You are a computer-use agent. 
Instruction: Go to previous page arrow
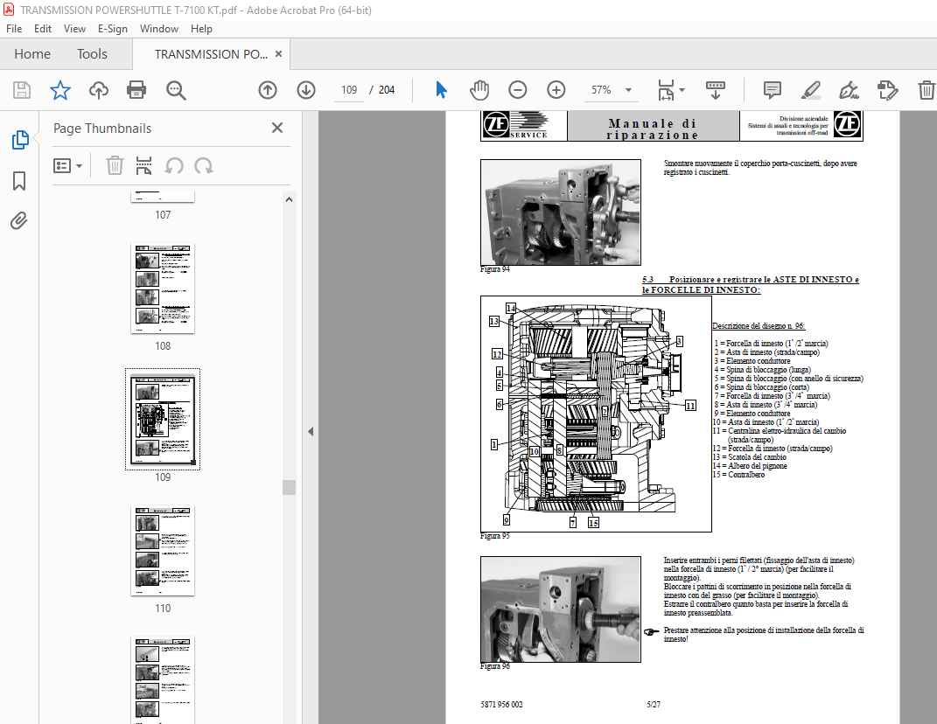pos(268,90)
